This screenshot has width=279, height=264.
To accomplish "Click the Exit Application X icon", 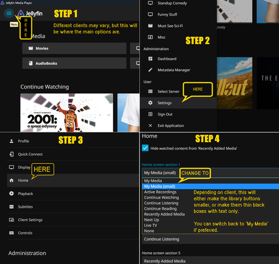I will (150, 126).
